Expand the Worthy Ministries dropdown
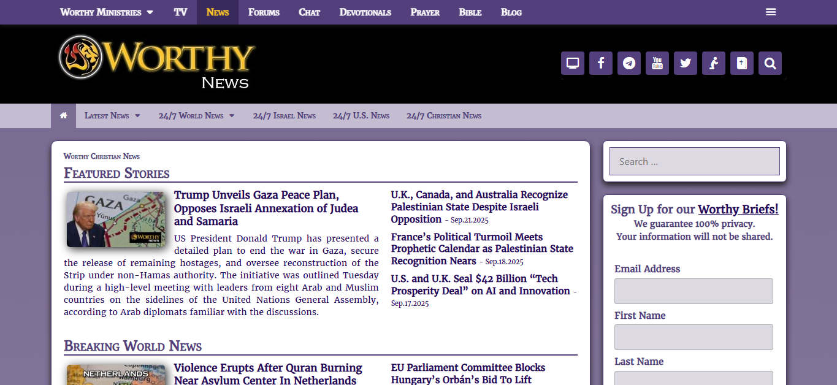Viewport: 837px width, 385px height. click(107, 12)
